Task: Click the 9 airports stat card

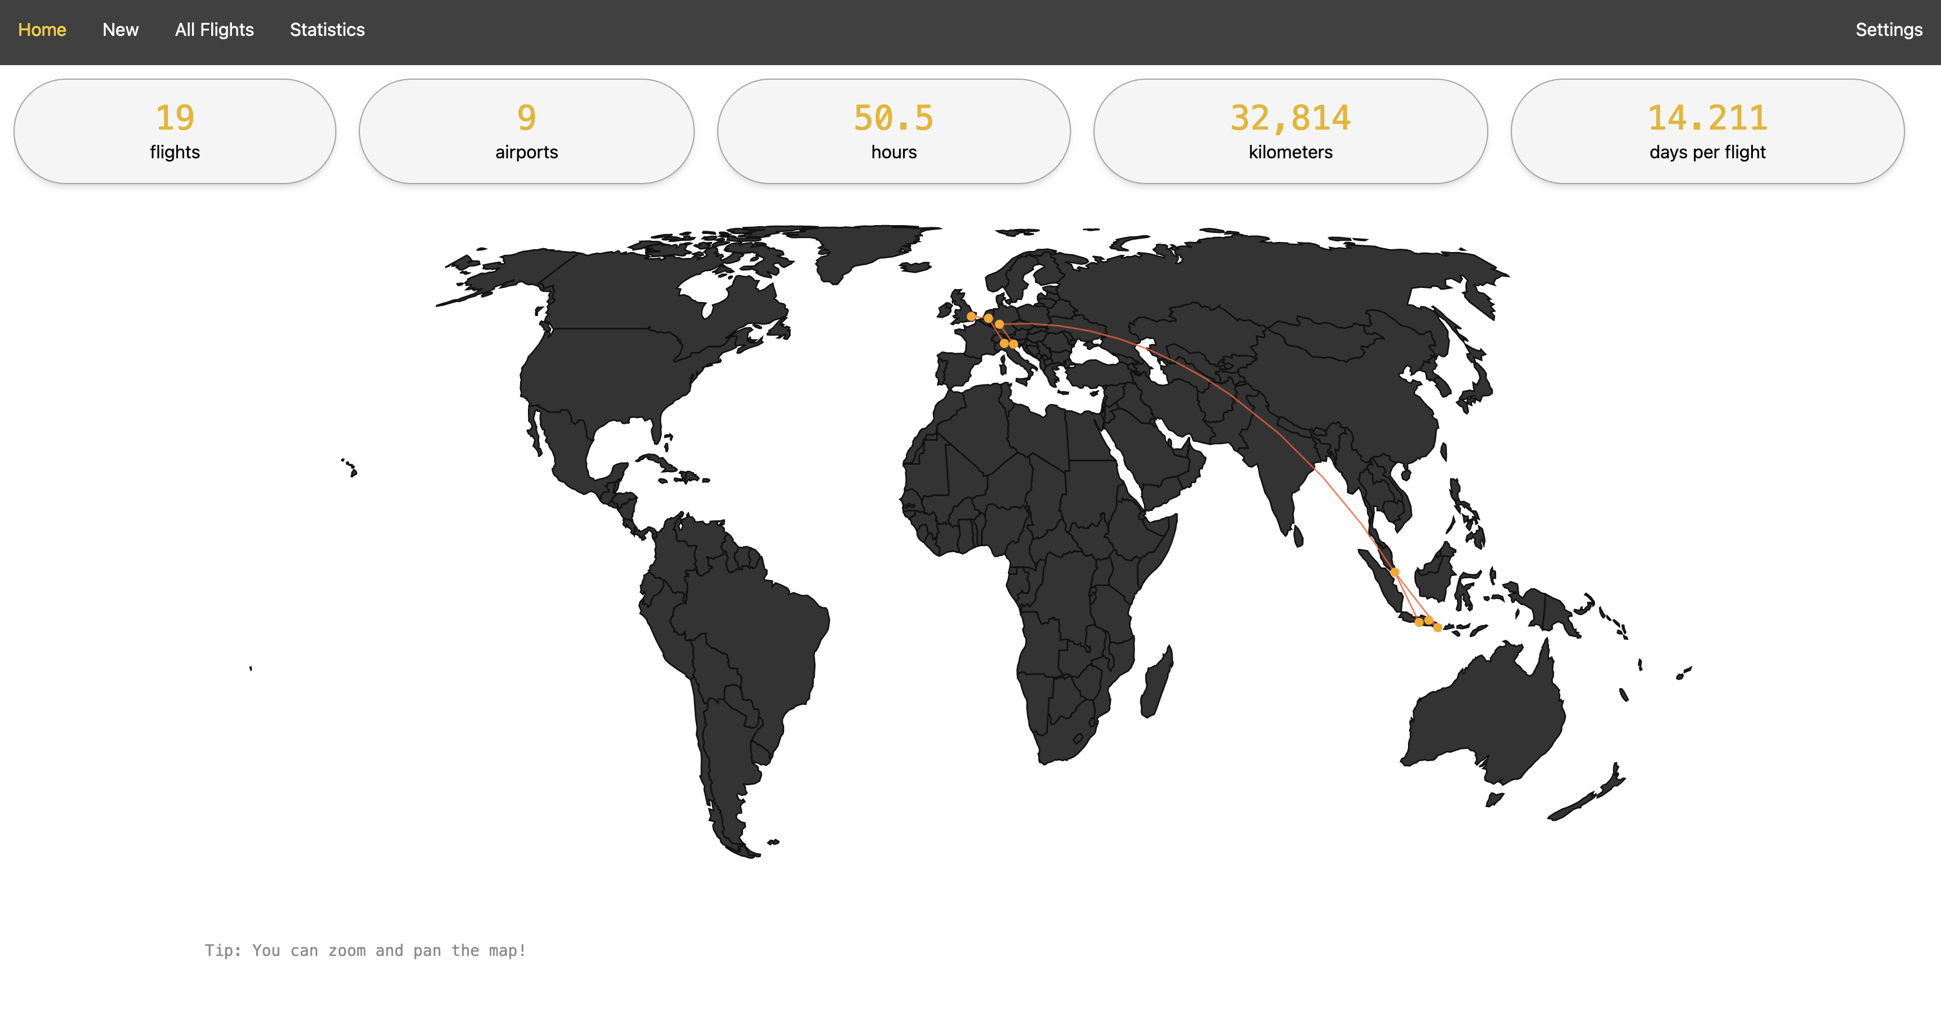Action: (526, 131)
